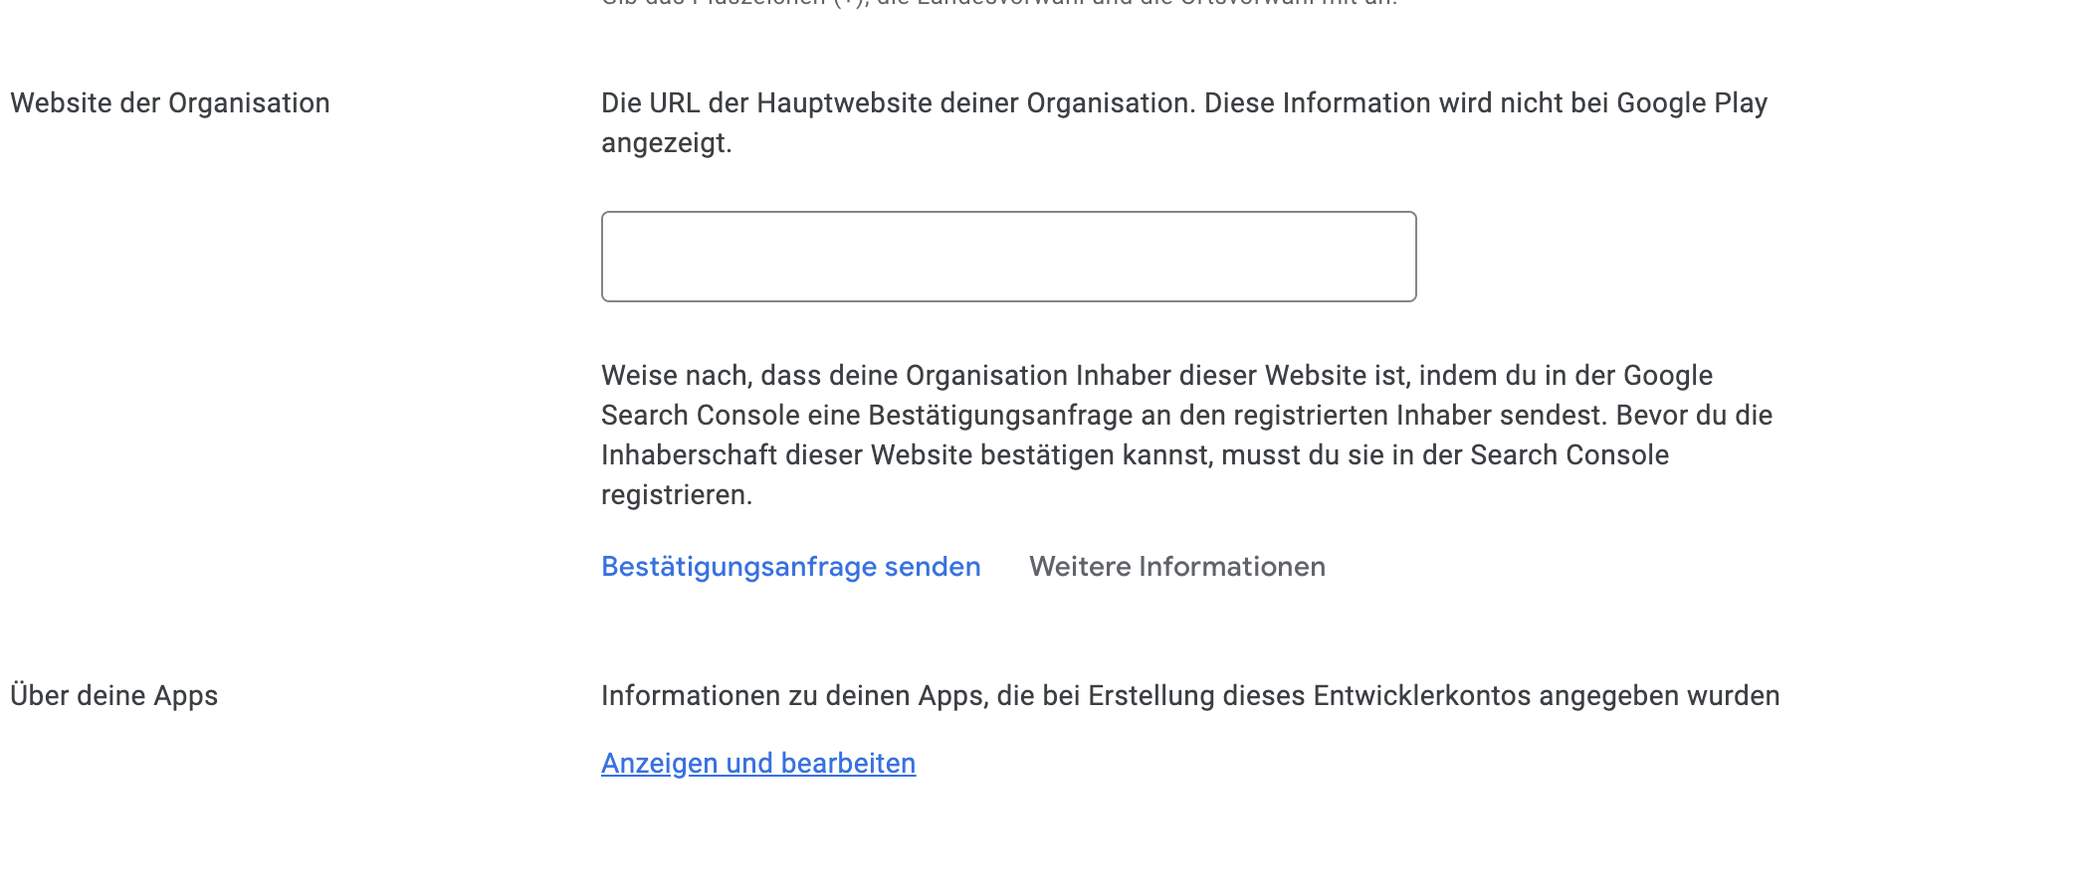This screenshot has width=2090, height=895.
Task: Click 'Weitere Informationen' beside the send link
Action: coord(1177,566)
